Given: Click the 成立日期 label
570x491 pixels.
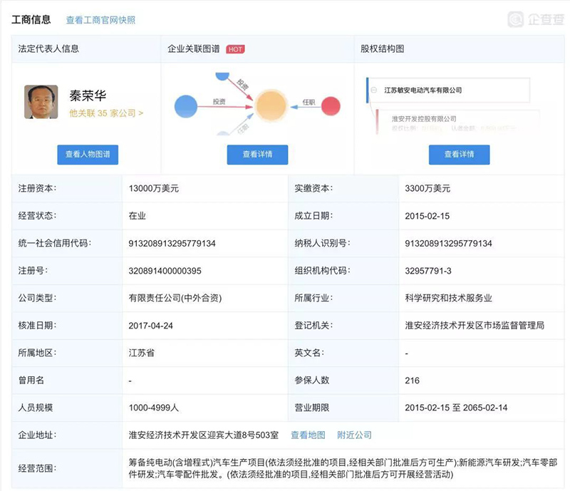Looking at the screenshot, I should 313,216.
